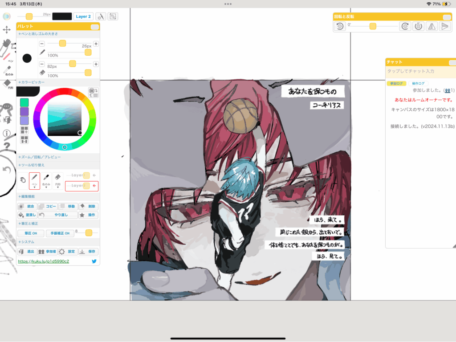Click the 保存 save button
Viewport: 456px width, 342px height.
coord(88,252)
